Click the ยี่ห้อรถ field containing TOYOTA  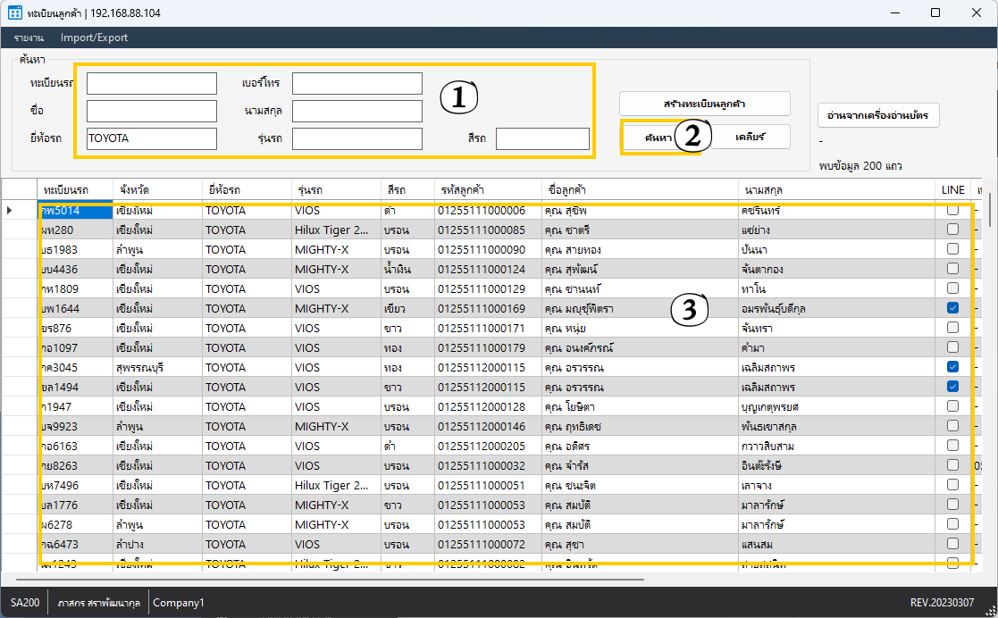tap(151, 138)
